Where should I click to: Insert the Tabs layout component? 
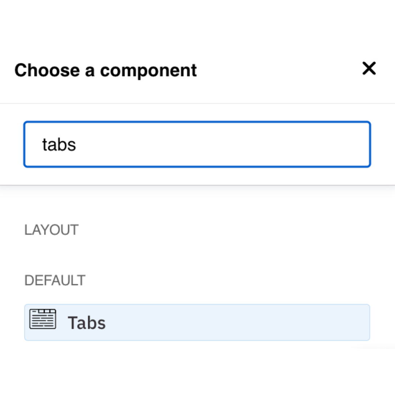pyautogui.click(x=197, y=322)
